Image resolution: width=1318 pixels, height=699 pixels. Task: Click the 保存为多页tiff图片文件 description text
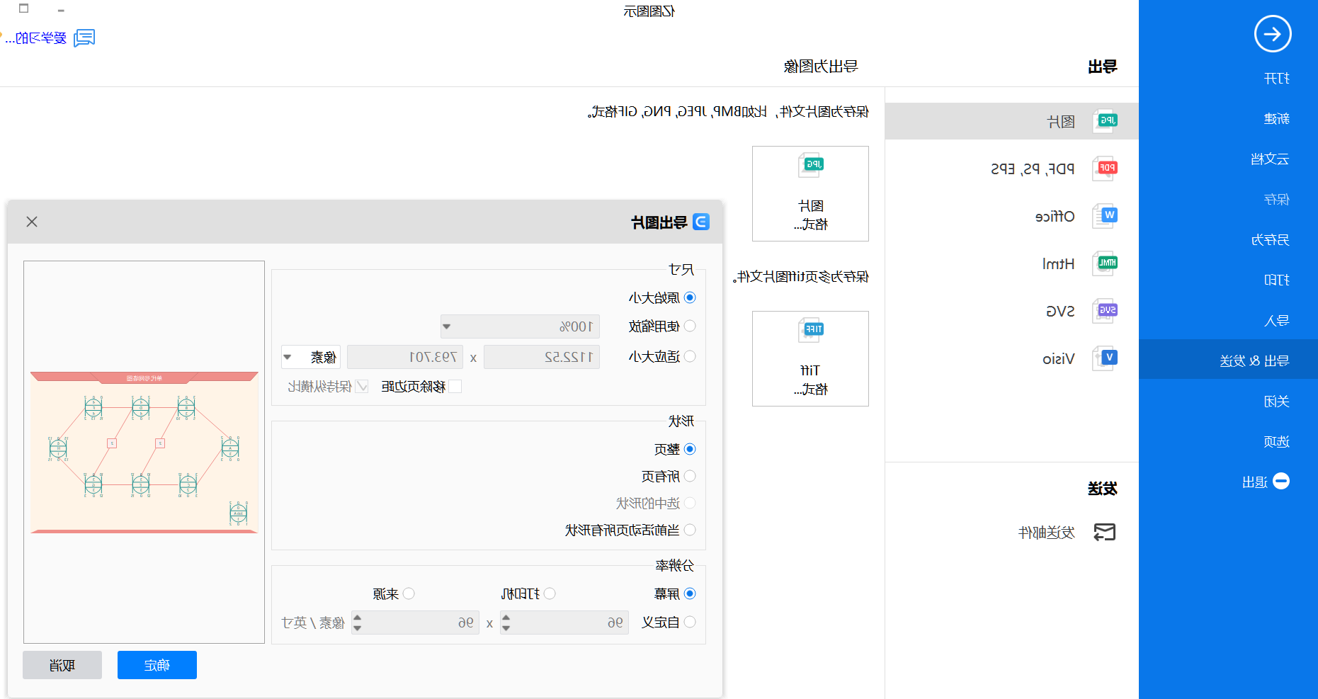pos(801,277)
